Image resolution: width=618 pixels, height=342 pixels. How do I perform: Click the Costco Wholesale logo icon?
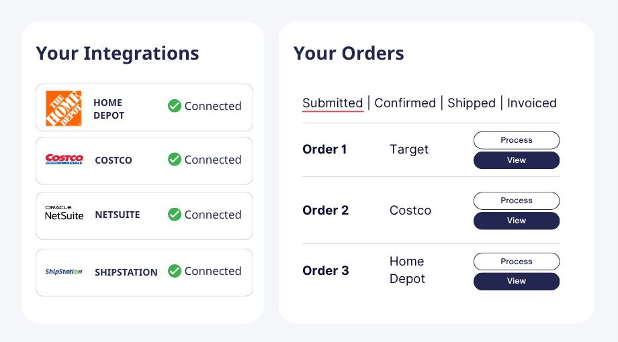coord(64,160)
